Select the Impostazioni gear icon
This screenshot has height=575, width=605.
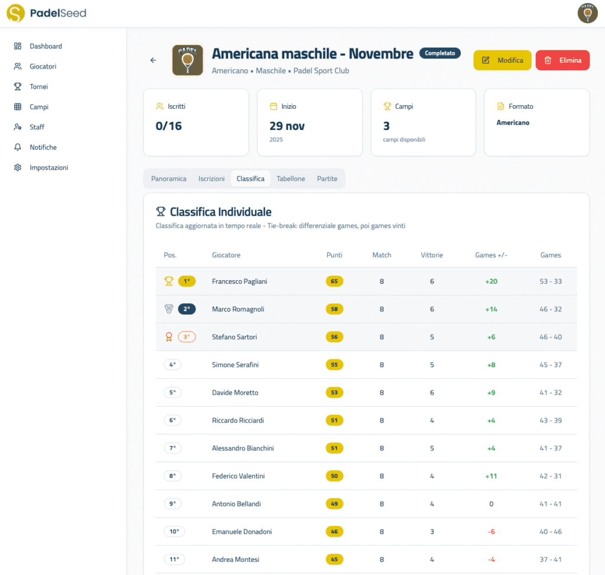18,167
